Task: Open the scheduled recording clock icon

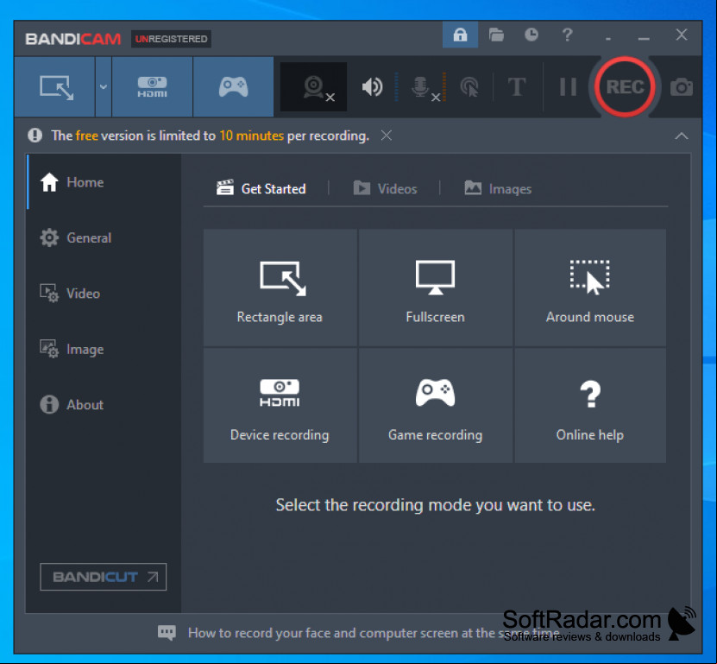Action: tap(531, 35)
